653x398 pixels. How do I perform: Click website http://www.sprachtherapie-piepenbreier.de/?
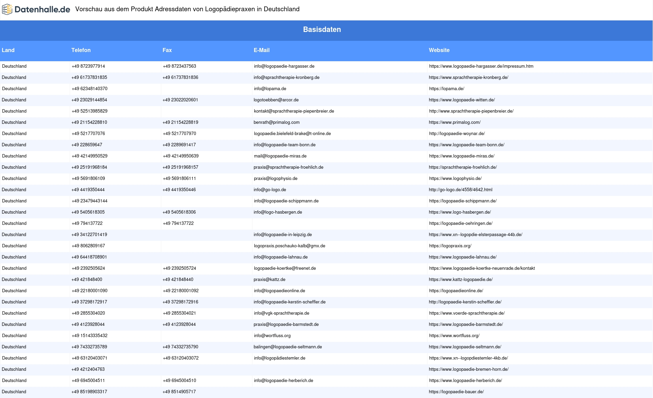pyautogui.click(x=471, y=111)
